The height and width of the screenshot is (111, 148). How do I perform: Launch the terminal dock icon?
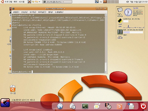85,106
